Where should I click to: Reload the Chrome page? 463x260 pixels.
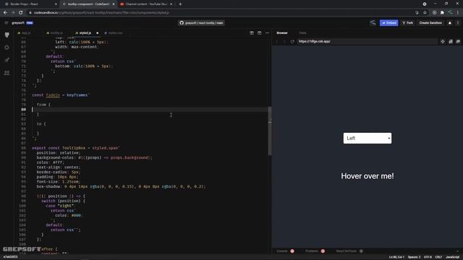21,13
